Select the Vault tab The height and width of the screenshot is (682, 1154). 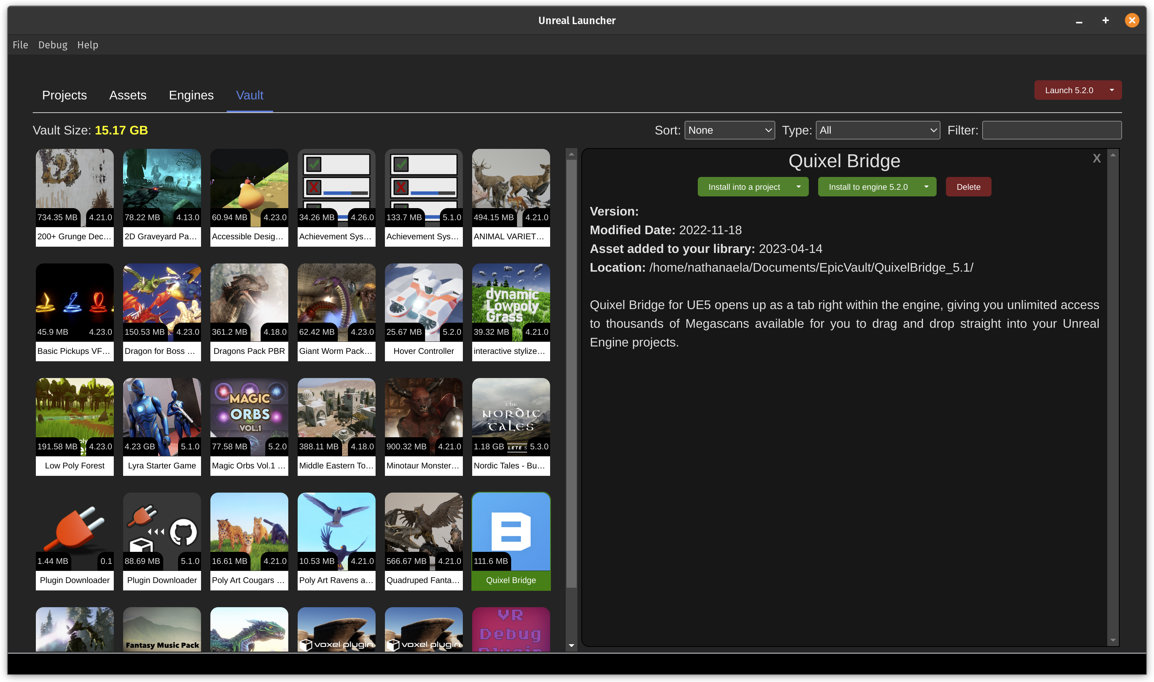pos(249,95)
